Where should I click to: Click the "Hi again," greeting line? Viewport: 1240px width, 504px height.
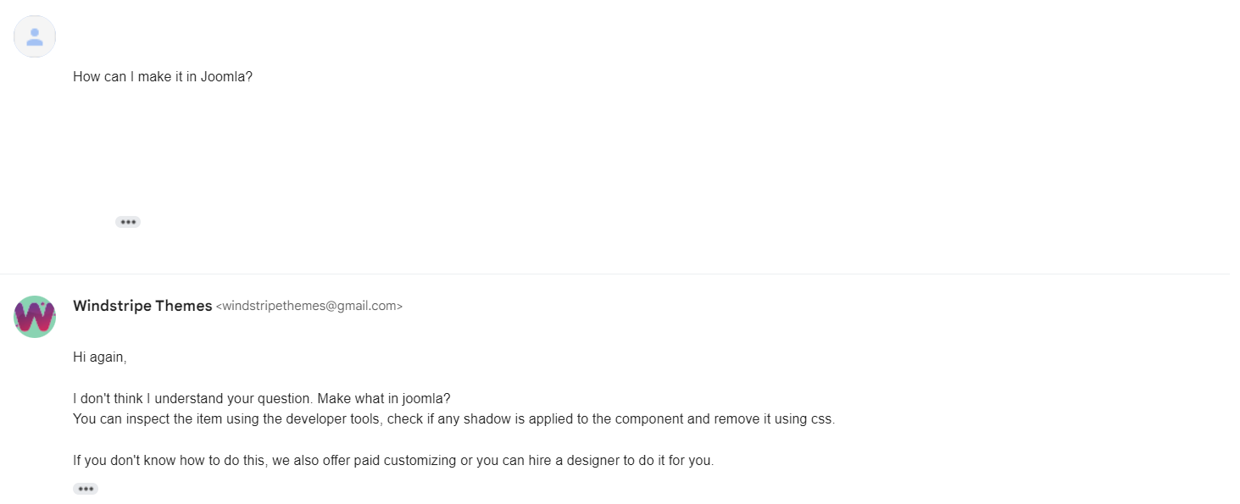tap(100, 357)
